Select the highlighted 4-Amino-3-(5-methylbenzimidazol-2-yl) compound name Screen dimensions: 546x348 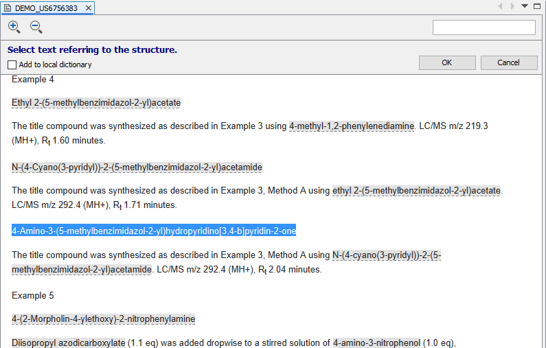[154, 231]
